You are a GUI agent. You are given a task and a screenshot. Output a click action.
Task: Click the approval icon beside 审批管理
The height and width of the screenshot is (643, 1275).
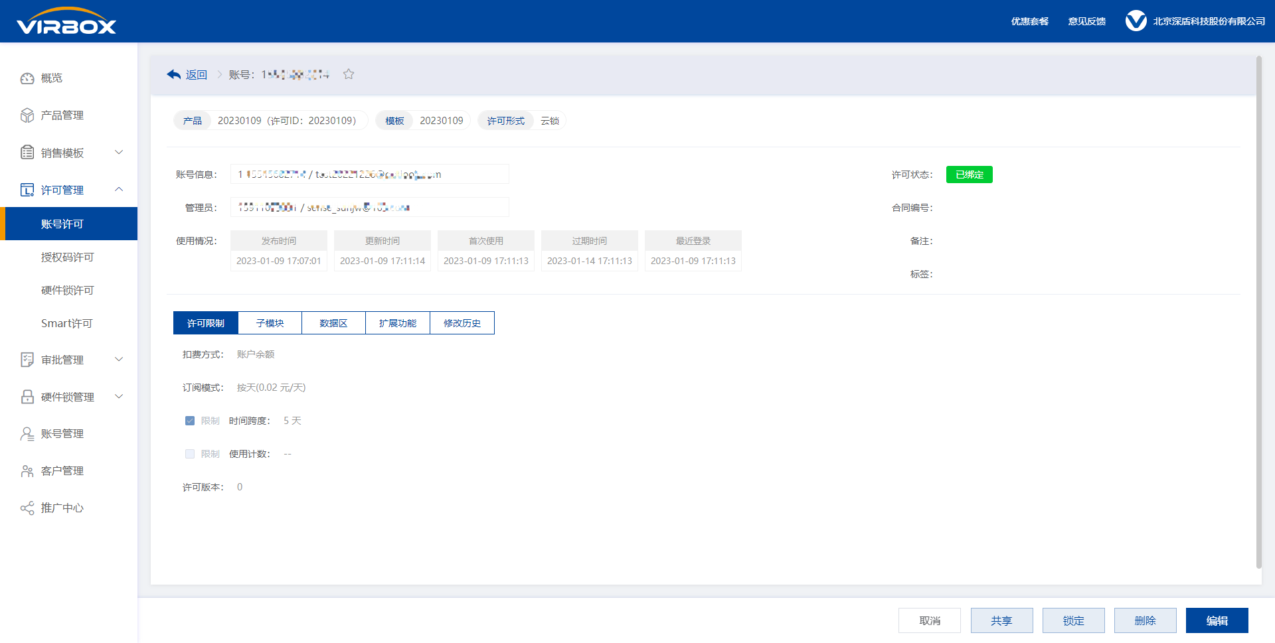[x=27, y=360]
